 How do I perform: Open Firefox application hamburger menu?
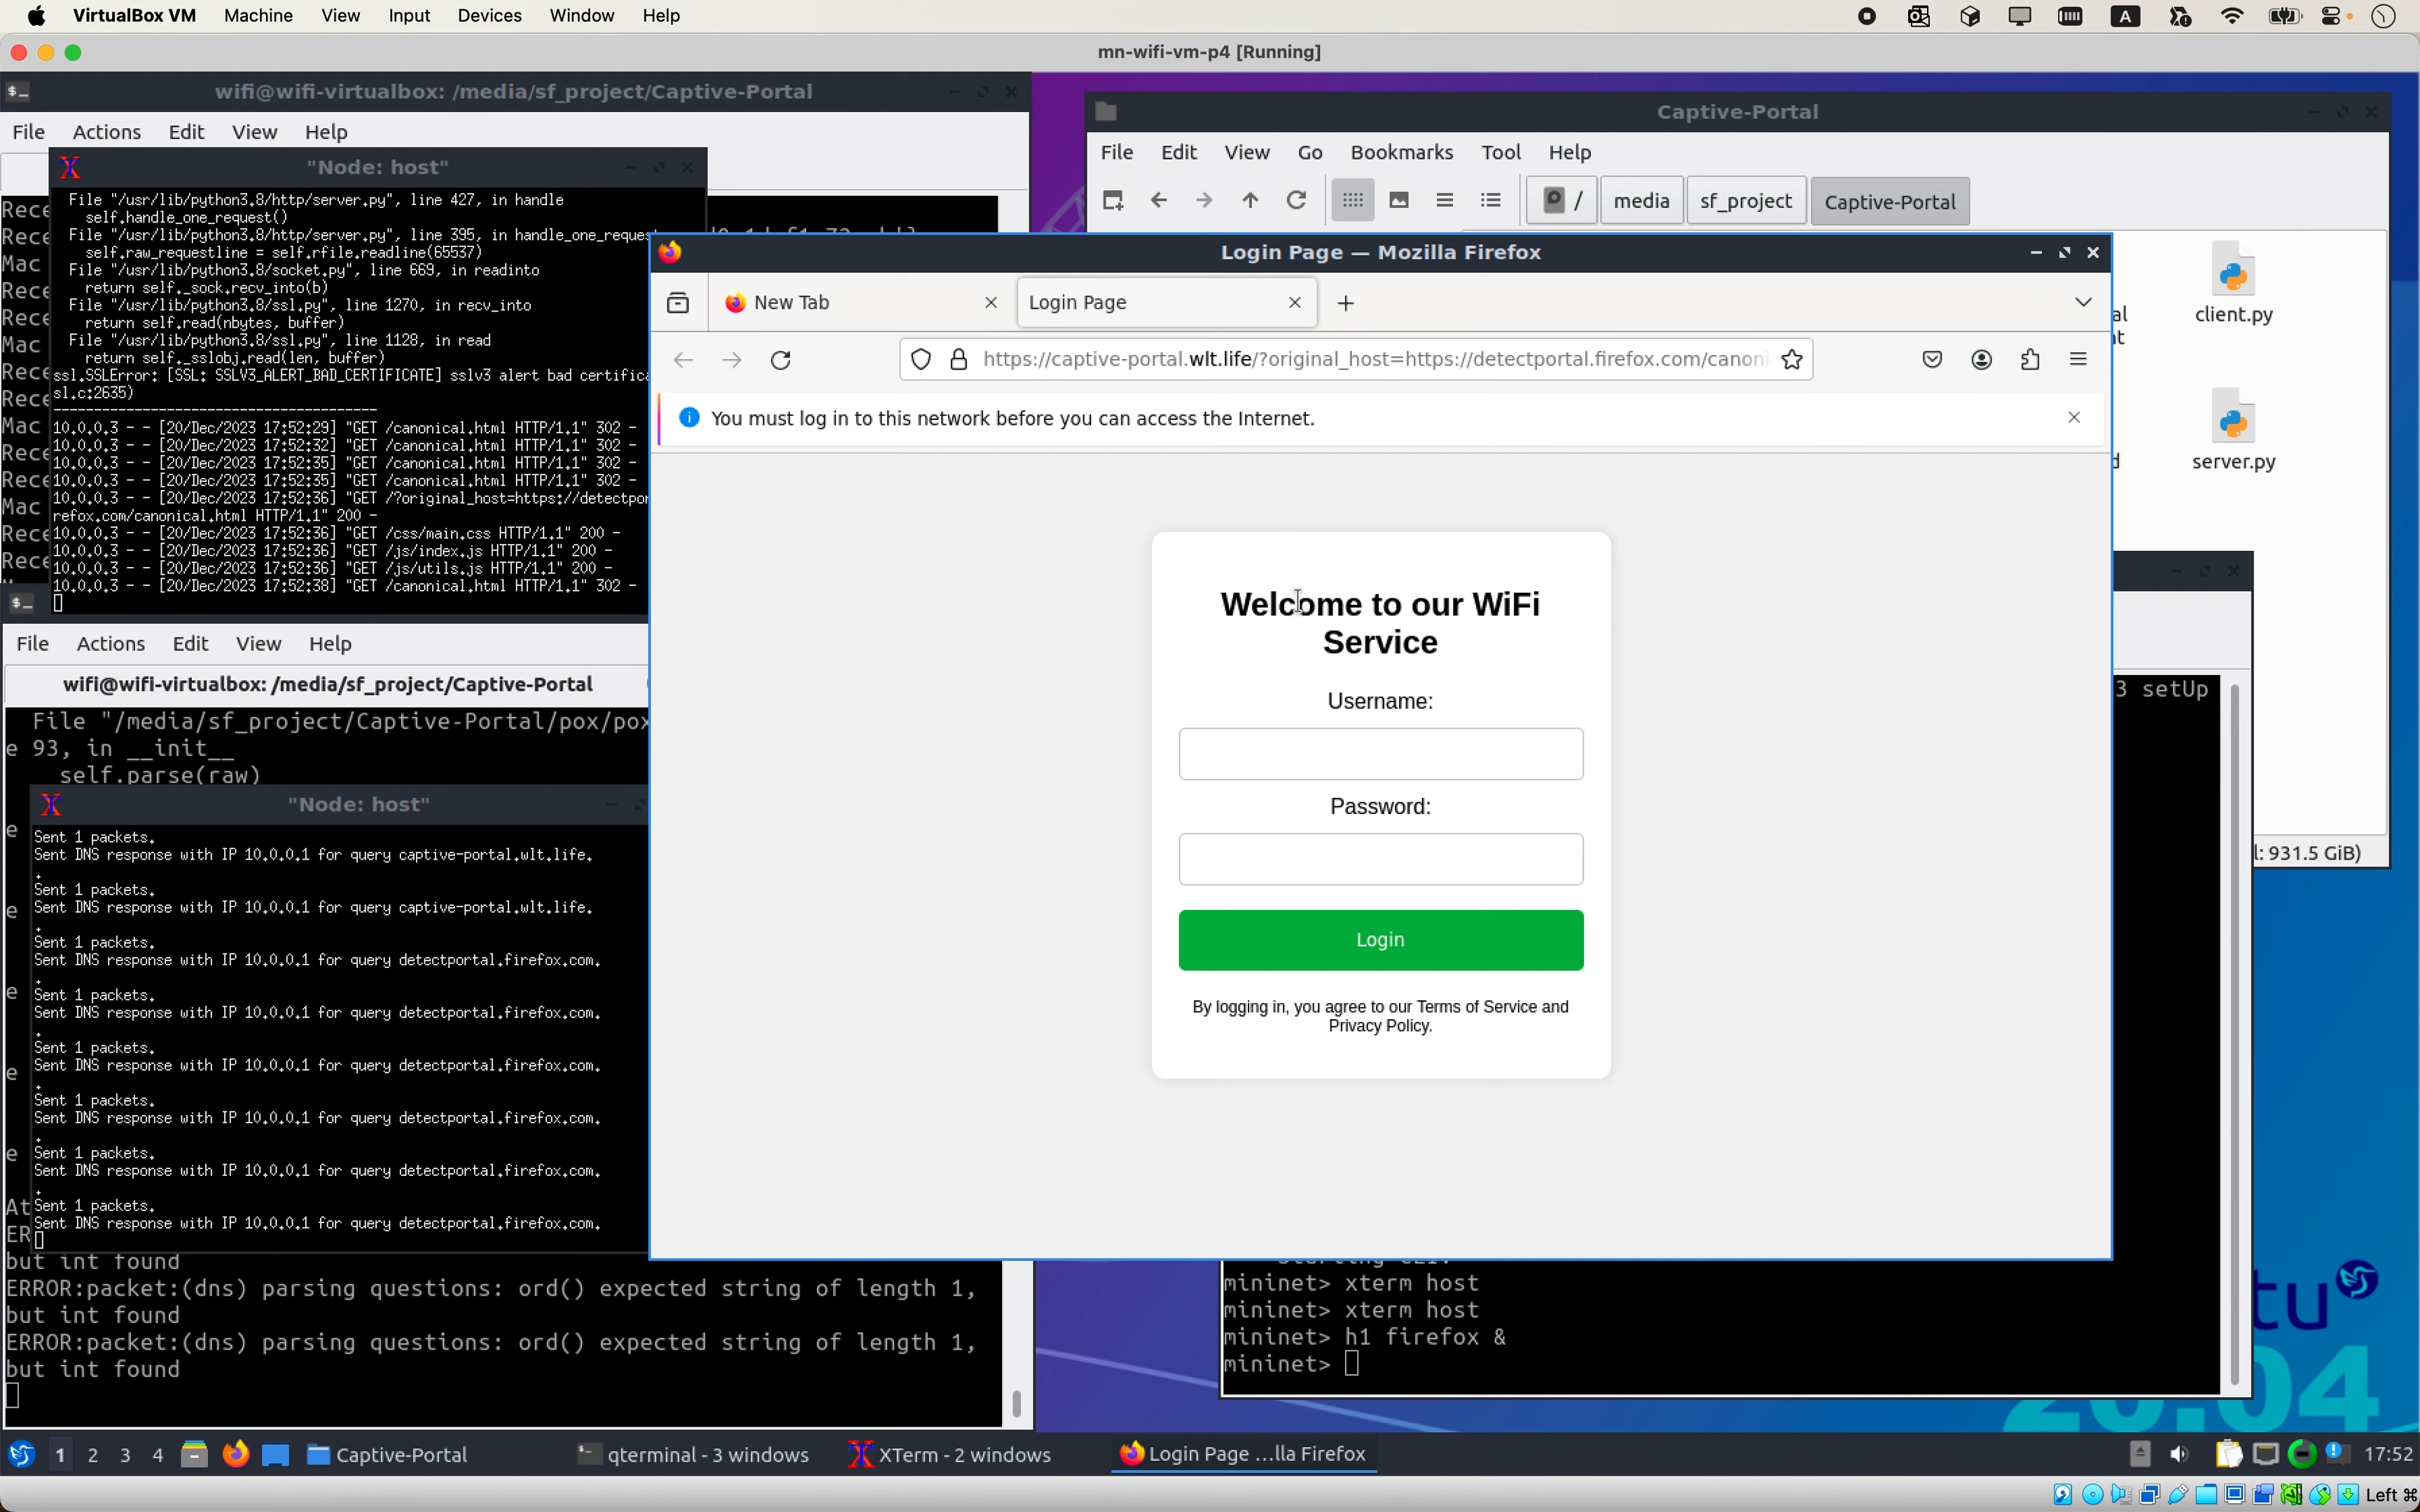pyautogui.click(x=2078, y=360)
